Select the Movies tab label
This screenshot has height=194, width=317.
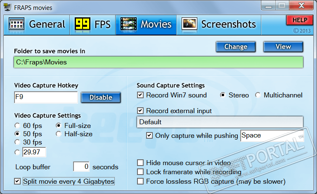(156, 24)
